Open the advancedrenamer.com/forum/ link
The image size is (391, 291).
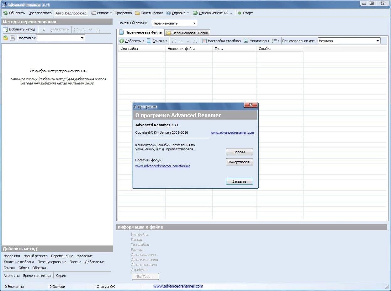tap(162, 166)
